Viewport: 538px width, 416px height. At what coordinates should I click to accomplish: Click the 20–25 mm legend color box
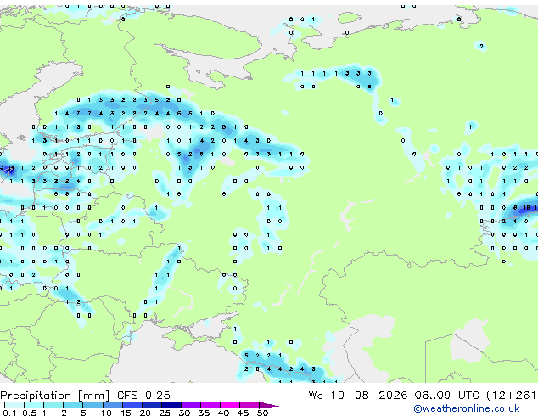[x=152, y=405]
